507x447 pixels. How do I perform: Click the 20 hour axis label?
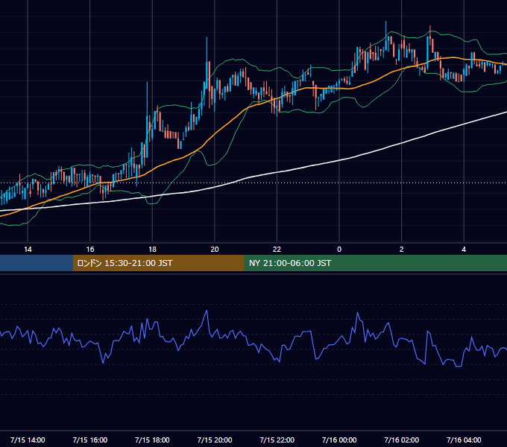click(x=215, y=250)
